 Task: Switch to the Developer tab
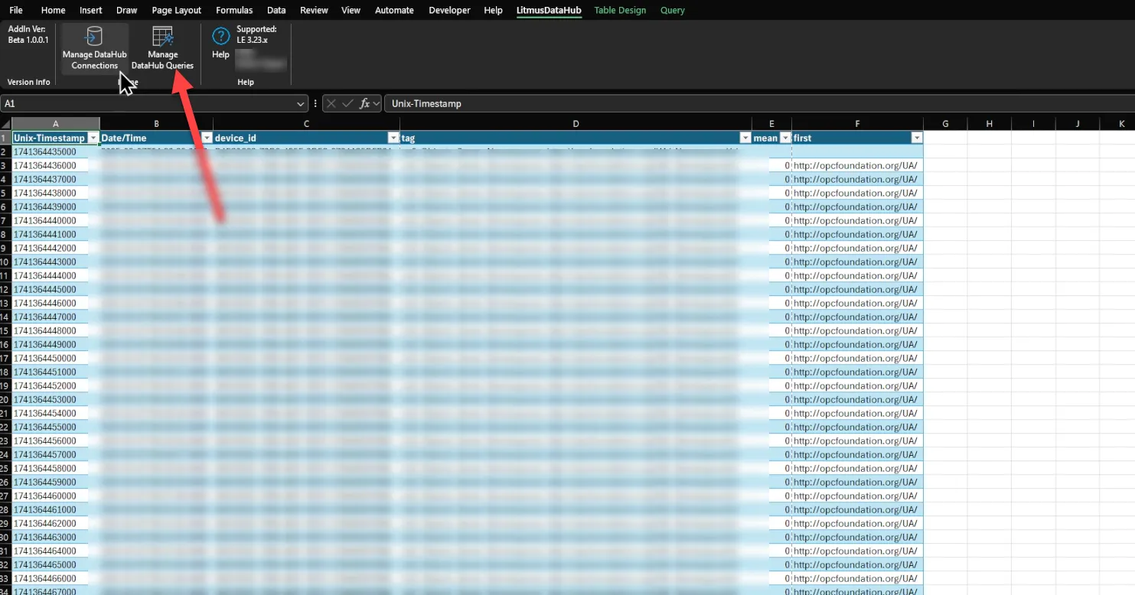tap(451, 10)
